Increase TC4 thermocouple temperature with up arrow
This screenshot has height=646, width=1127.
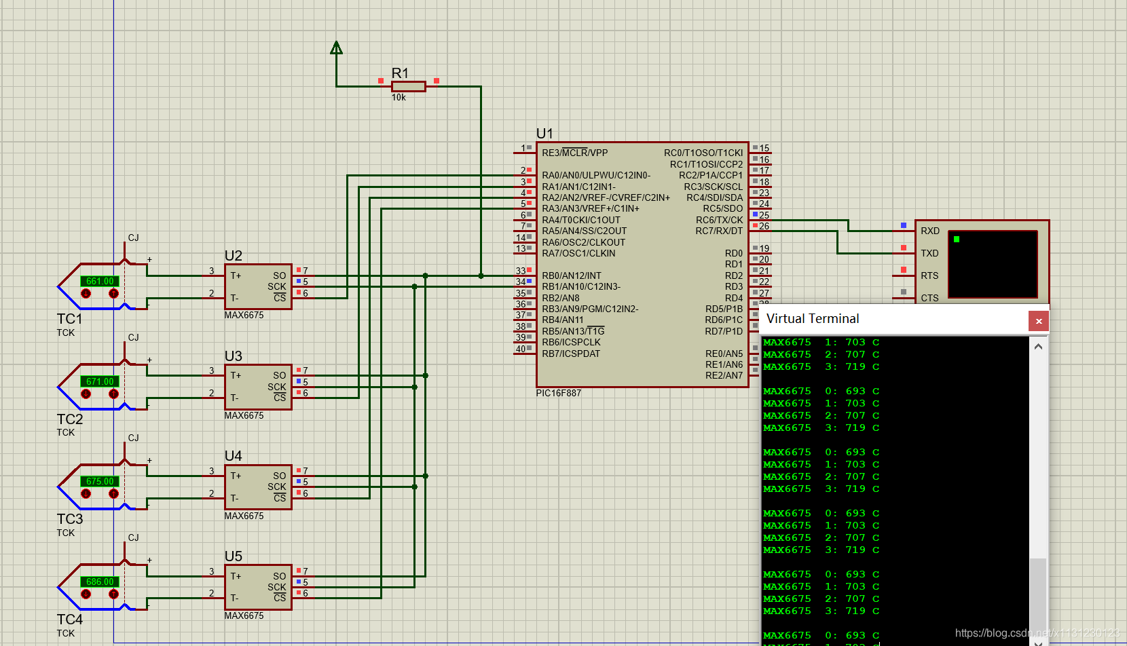point(113,594)
